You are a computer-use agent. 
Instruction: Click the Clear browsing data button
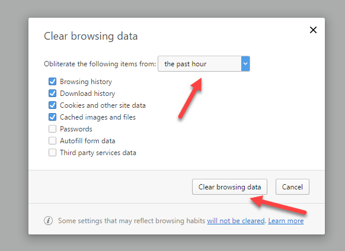point(229,187)
